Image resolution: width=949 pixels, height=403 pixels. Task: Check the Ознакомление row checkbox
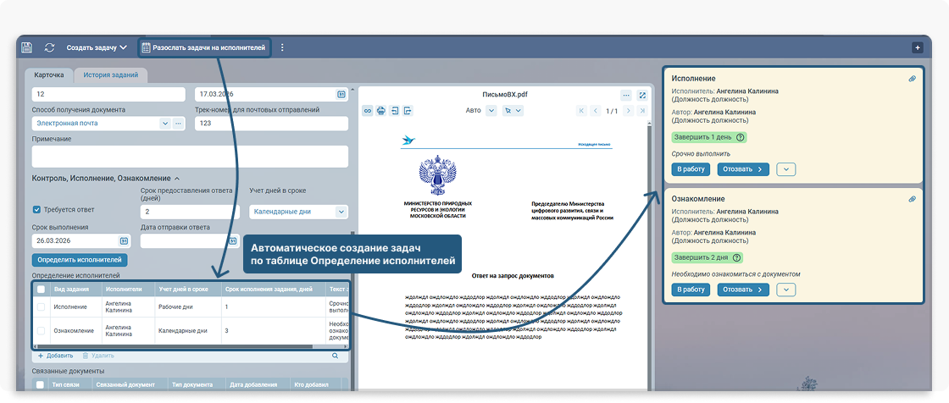[41, 330]
